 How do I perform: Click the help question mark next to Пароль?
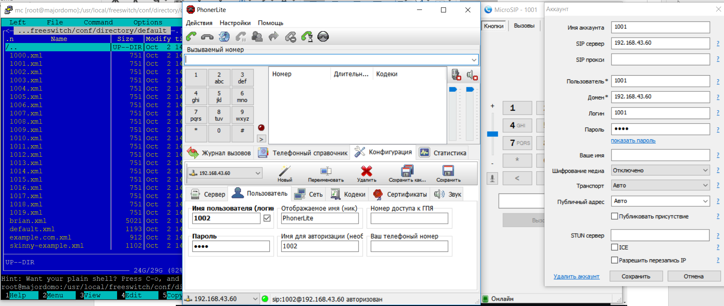click(718, 129)
